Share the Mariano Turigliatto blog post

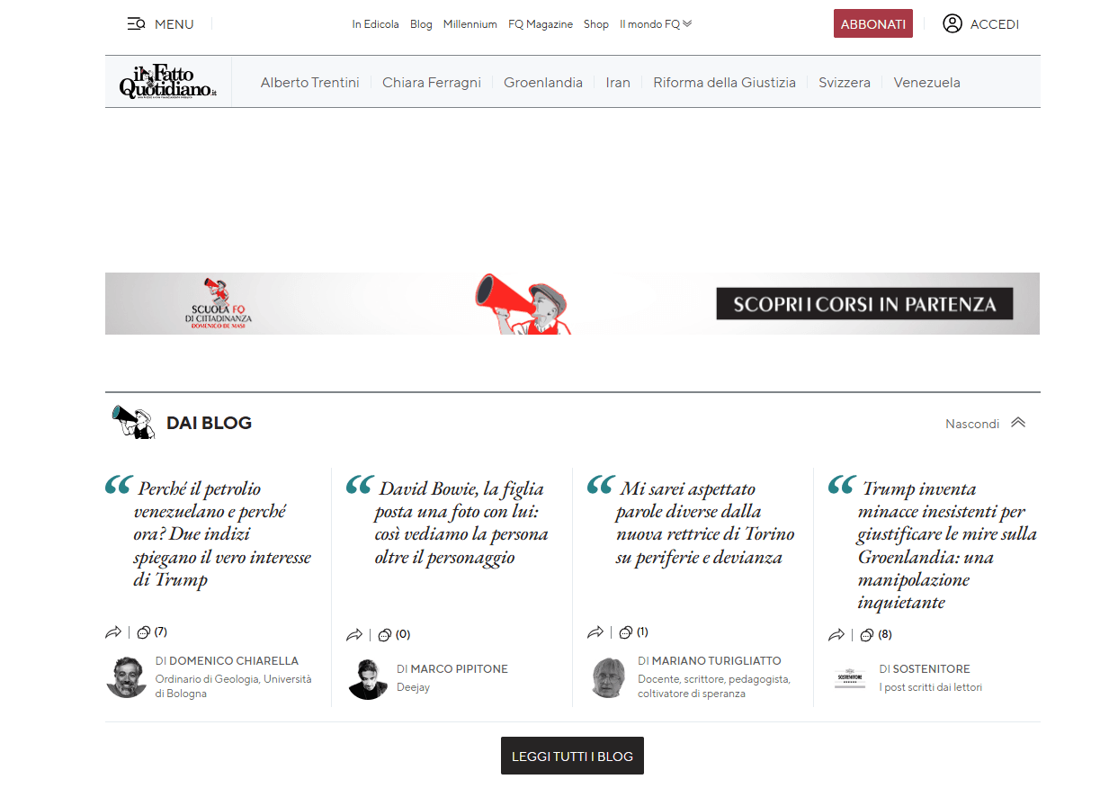point(595,632)
